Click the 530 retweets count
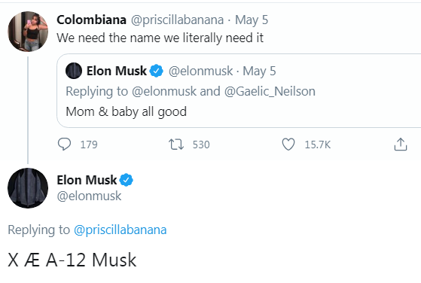The height and width of the screenshot is (283, 421). [201, 145]
